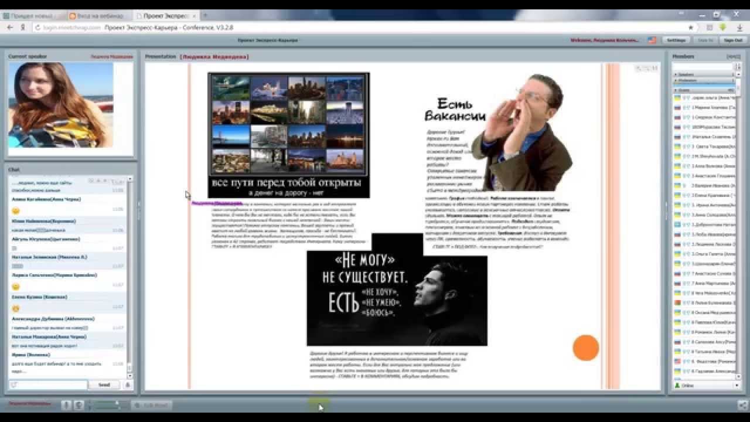
Task: Click the green download arrow extension icon
Action: coord(722,28)
